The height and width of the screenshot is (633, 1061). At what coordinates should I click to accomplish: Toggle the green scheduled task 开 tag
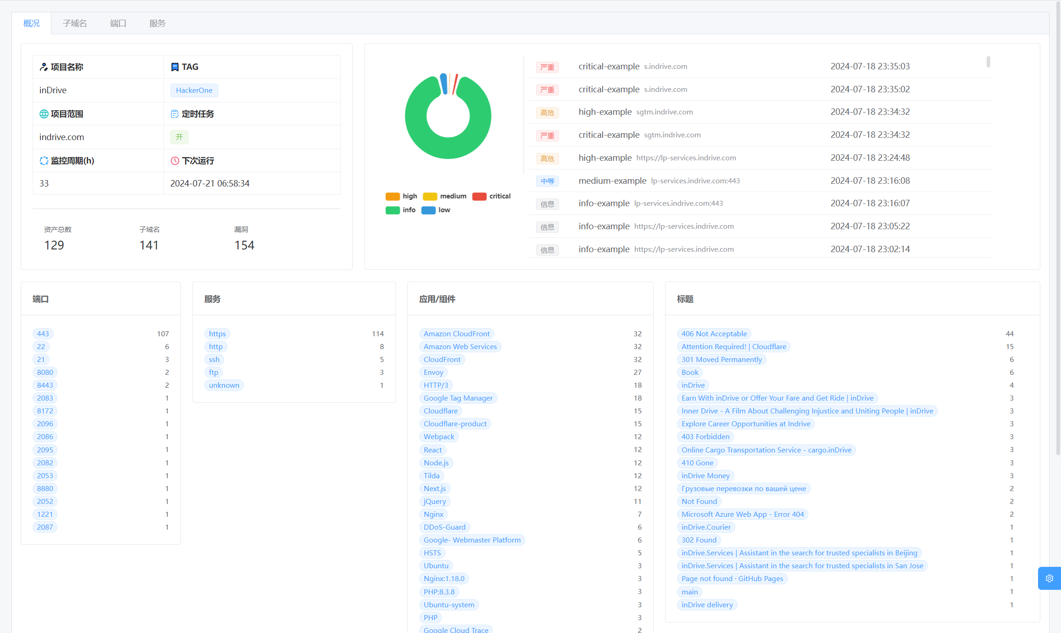click(x=179, y=137)
